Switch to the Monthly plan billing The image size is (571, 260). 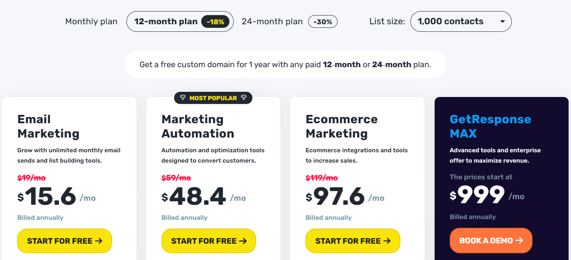(91, 21)
